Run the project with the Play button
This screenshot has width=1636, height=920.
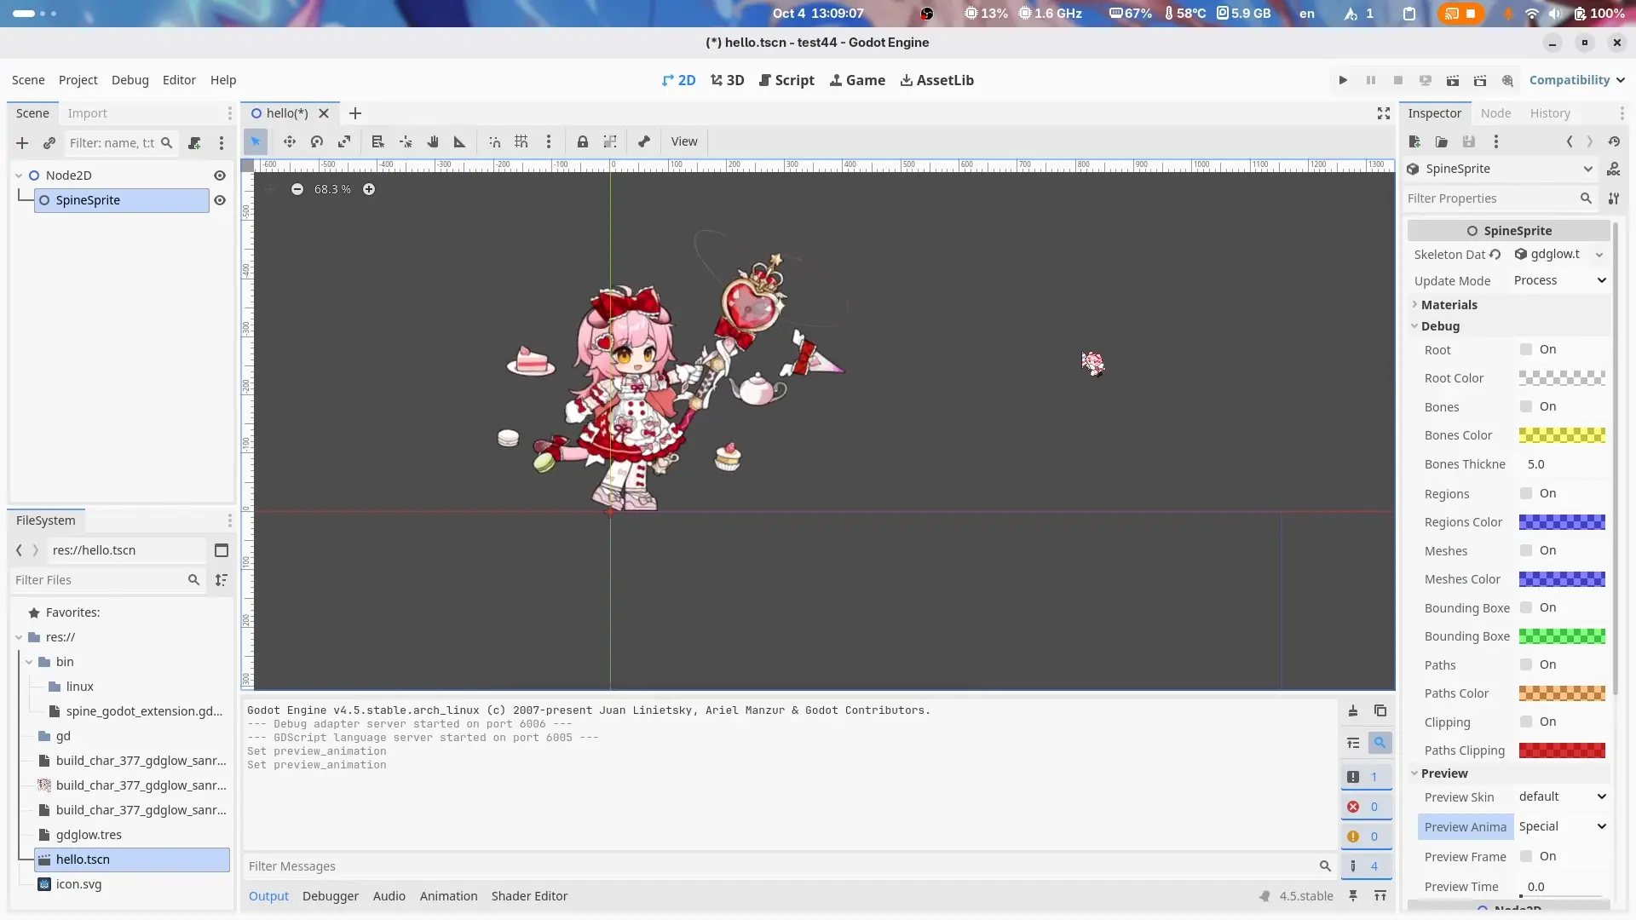pyautogui.click(x=1343, y=80)
